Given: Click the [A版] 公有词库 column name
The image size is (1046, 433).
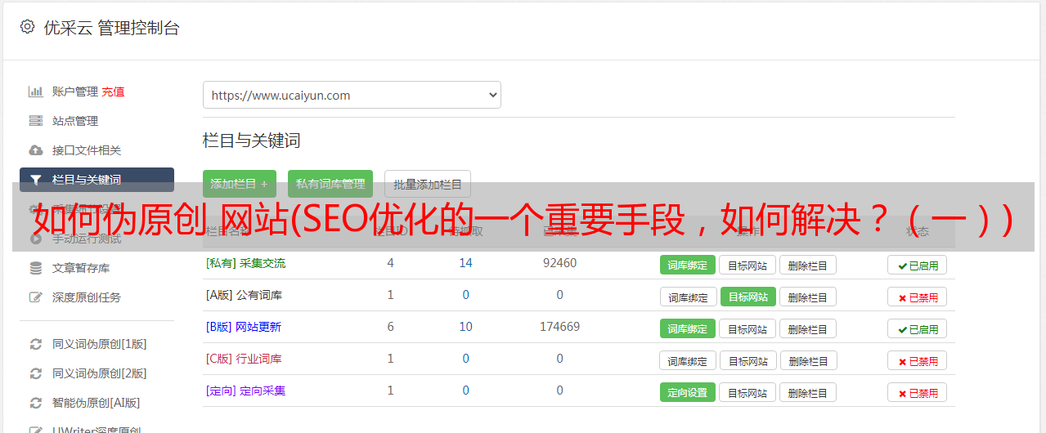Looking at the screenshot, I should click(244, 295).
